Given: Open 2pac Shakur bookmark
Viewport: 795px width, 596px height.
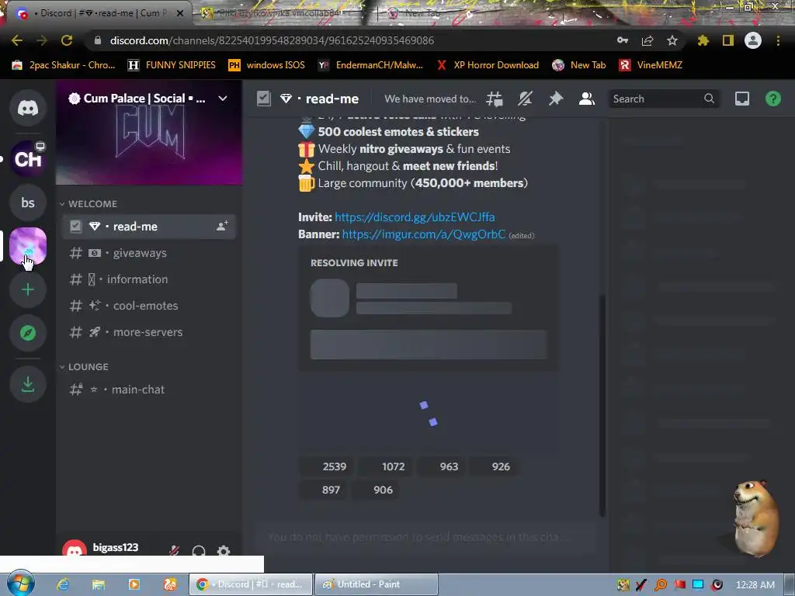Looking at the screenshot, I should (x=64, y=65).
